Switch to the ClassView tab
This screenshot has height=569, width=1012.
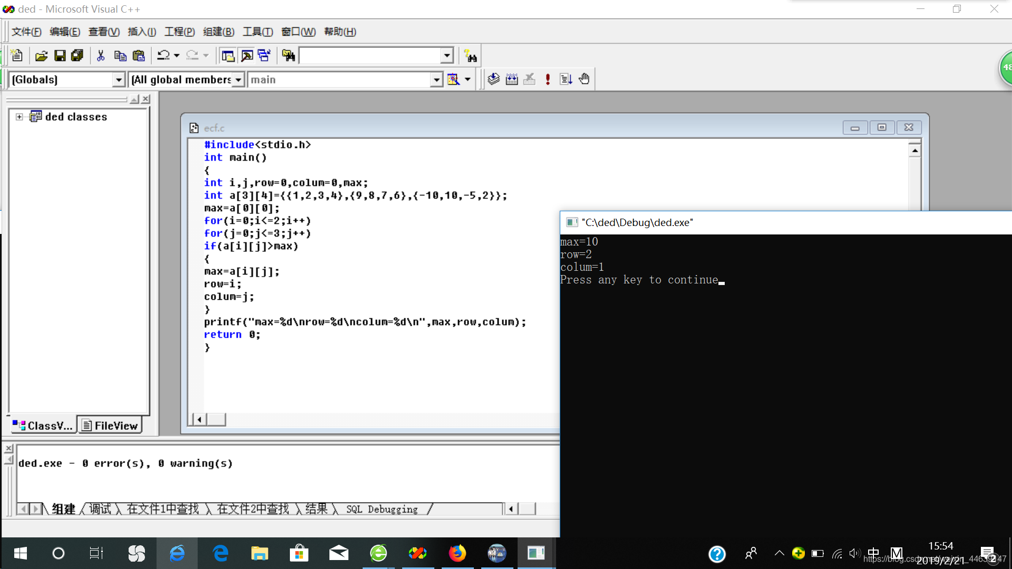[x=43, y=425]
